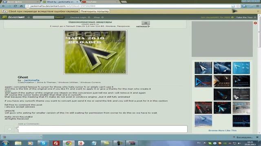Expand the Shop menu
The height and width of the screenshot is (146, 261).
pos(99,17)
